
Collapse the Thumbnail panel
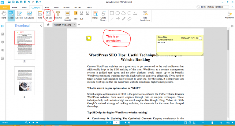pyautogui.click(x=41, y=26)
